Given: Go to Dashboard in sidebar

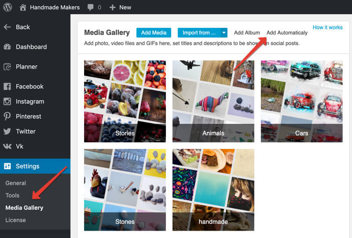Looking at the screenshot, I should (31, 47).
